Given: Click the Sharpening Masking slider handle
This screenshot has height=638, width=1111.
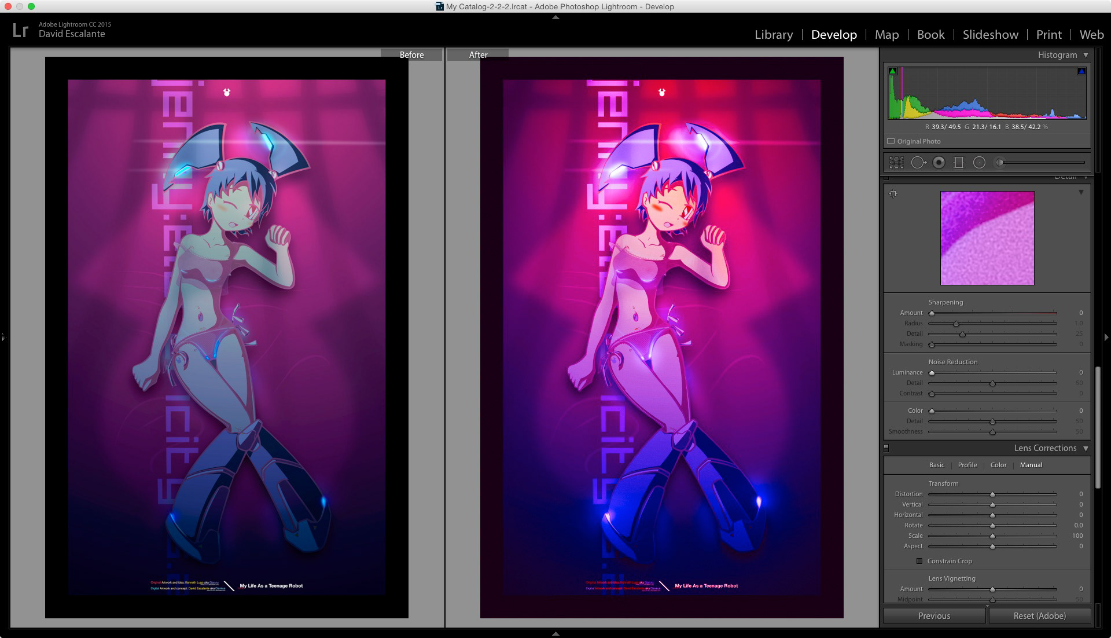Looking at the screenshot, I should coord(932,344).
